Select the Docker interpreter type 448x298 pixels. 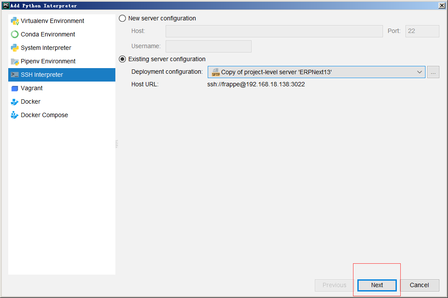point(62,102)
